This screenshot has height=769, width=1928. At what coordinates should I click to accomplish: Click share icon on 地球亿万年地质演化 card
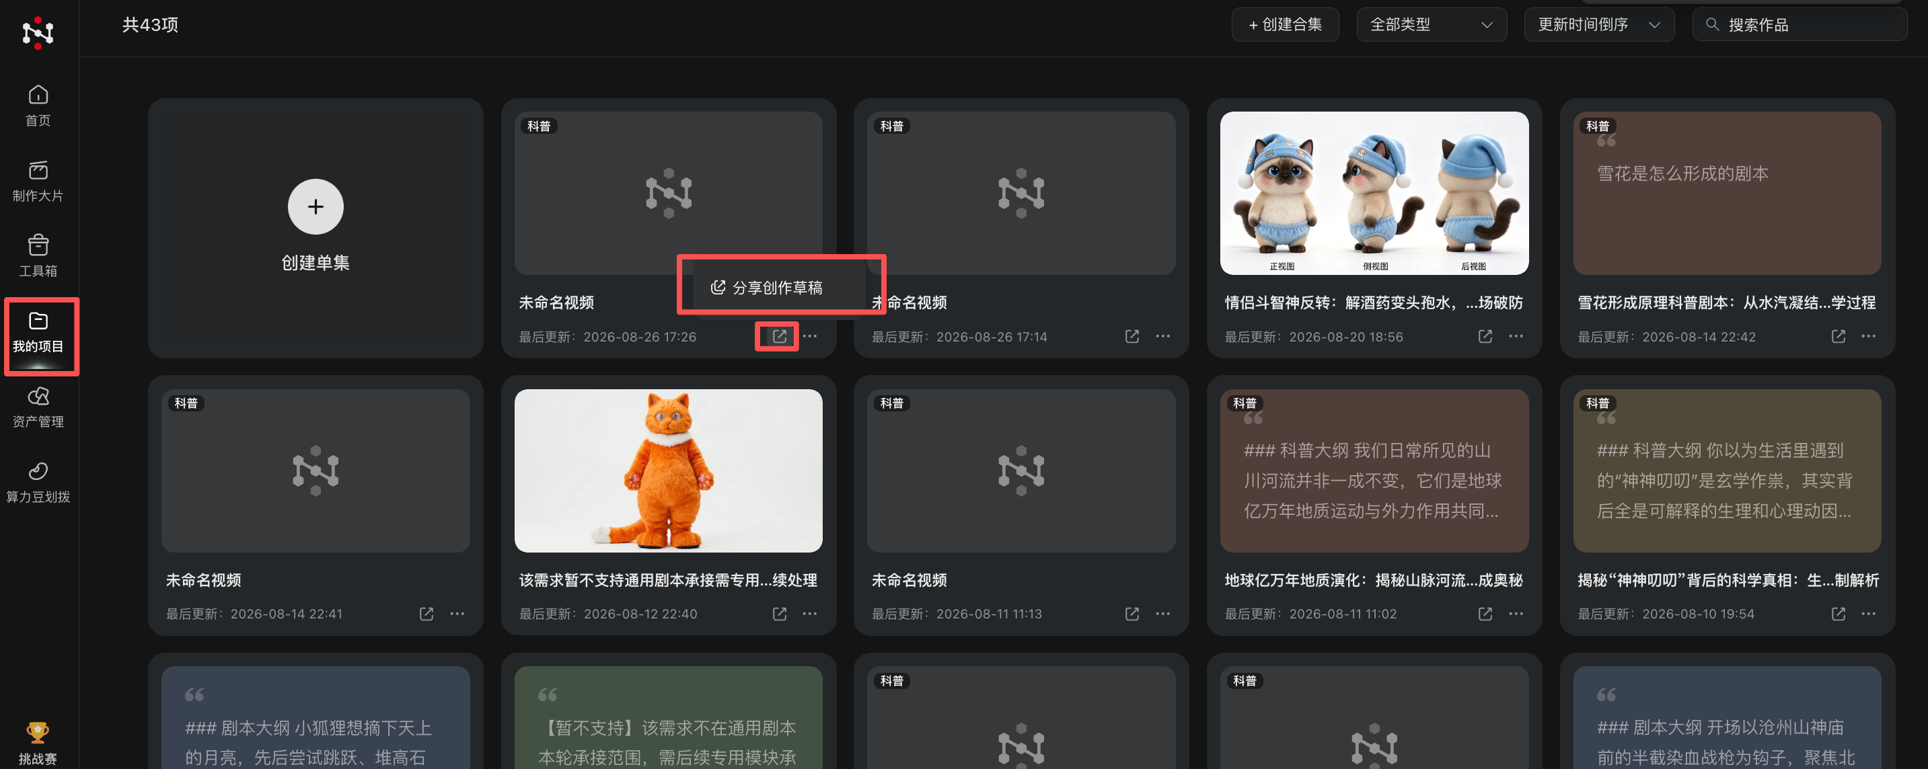point(1485,614)
